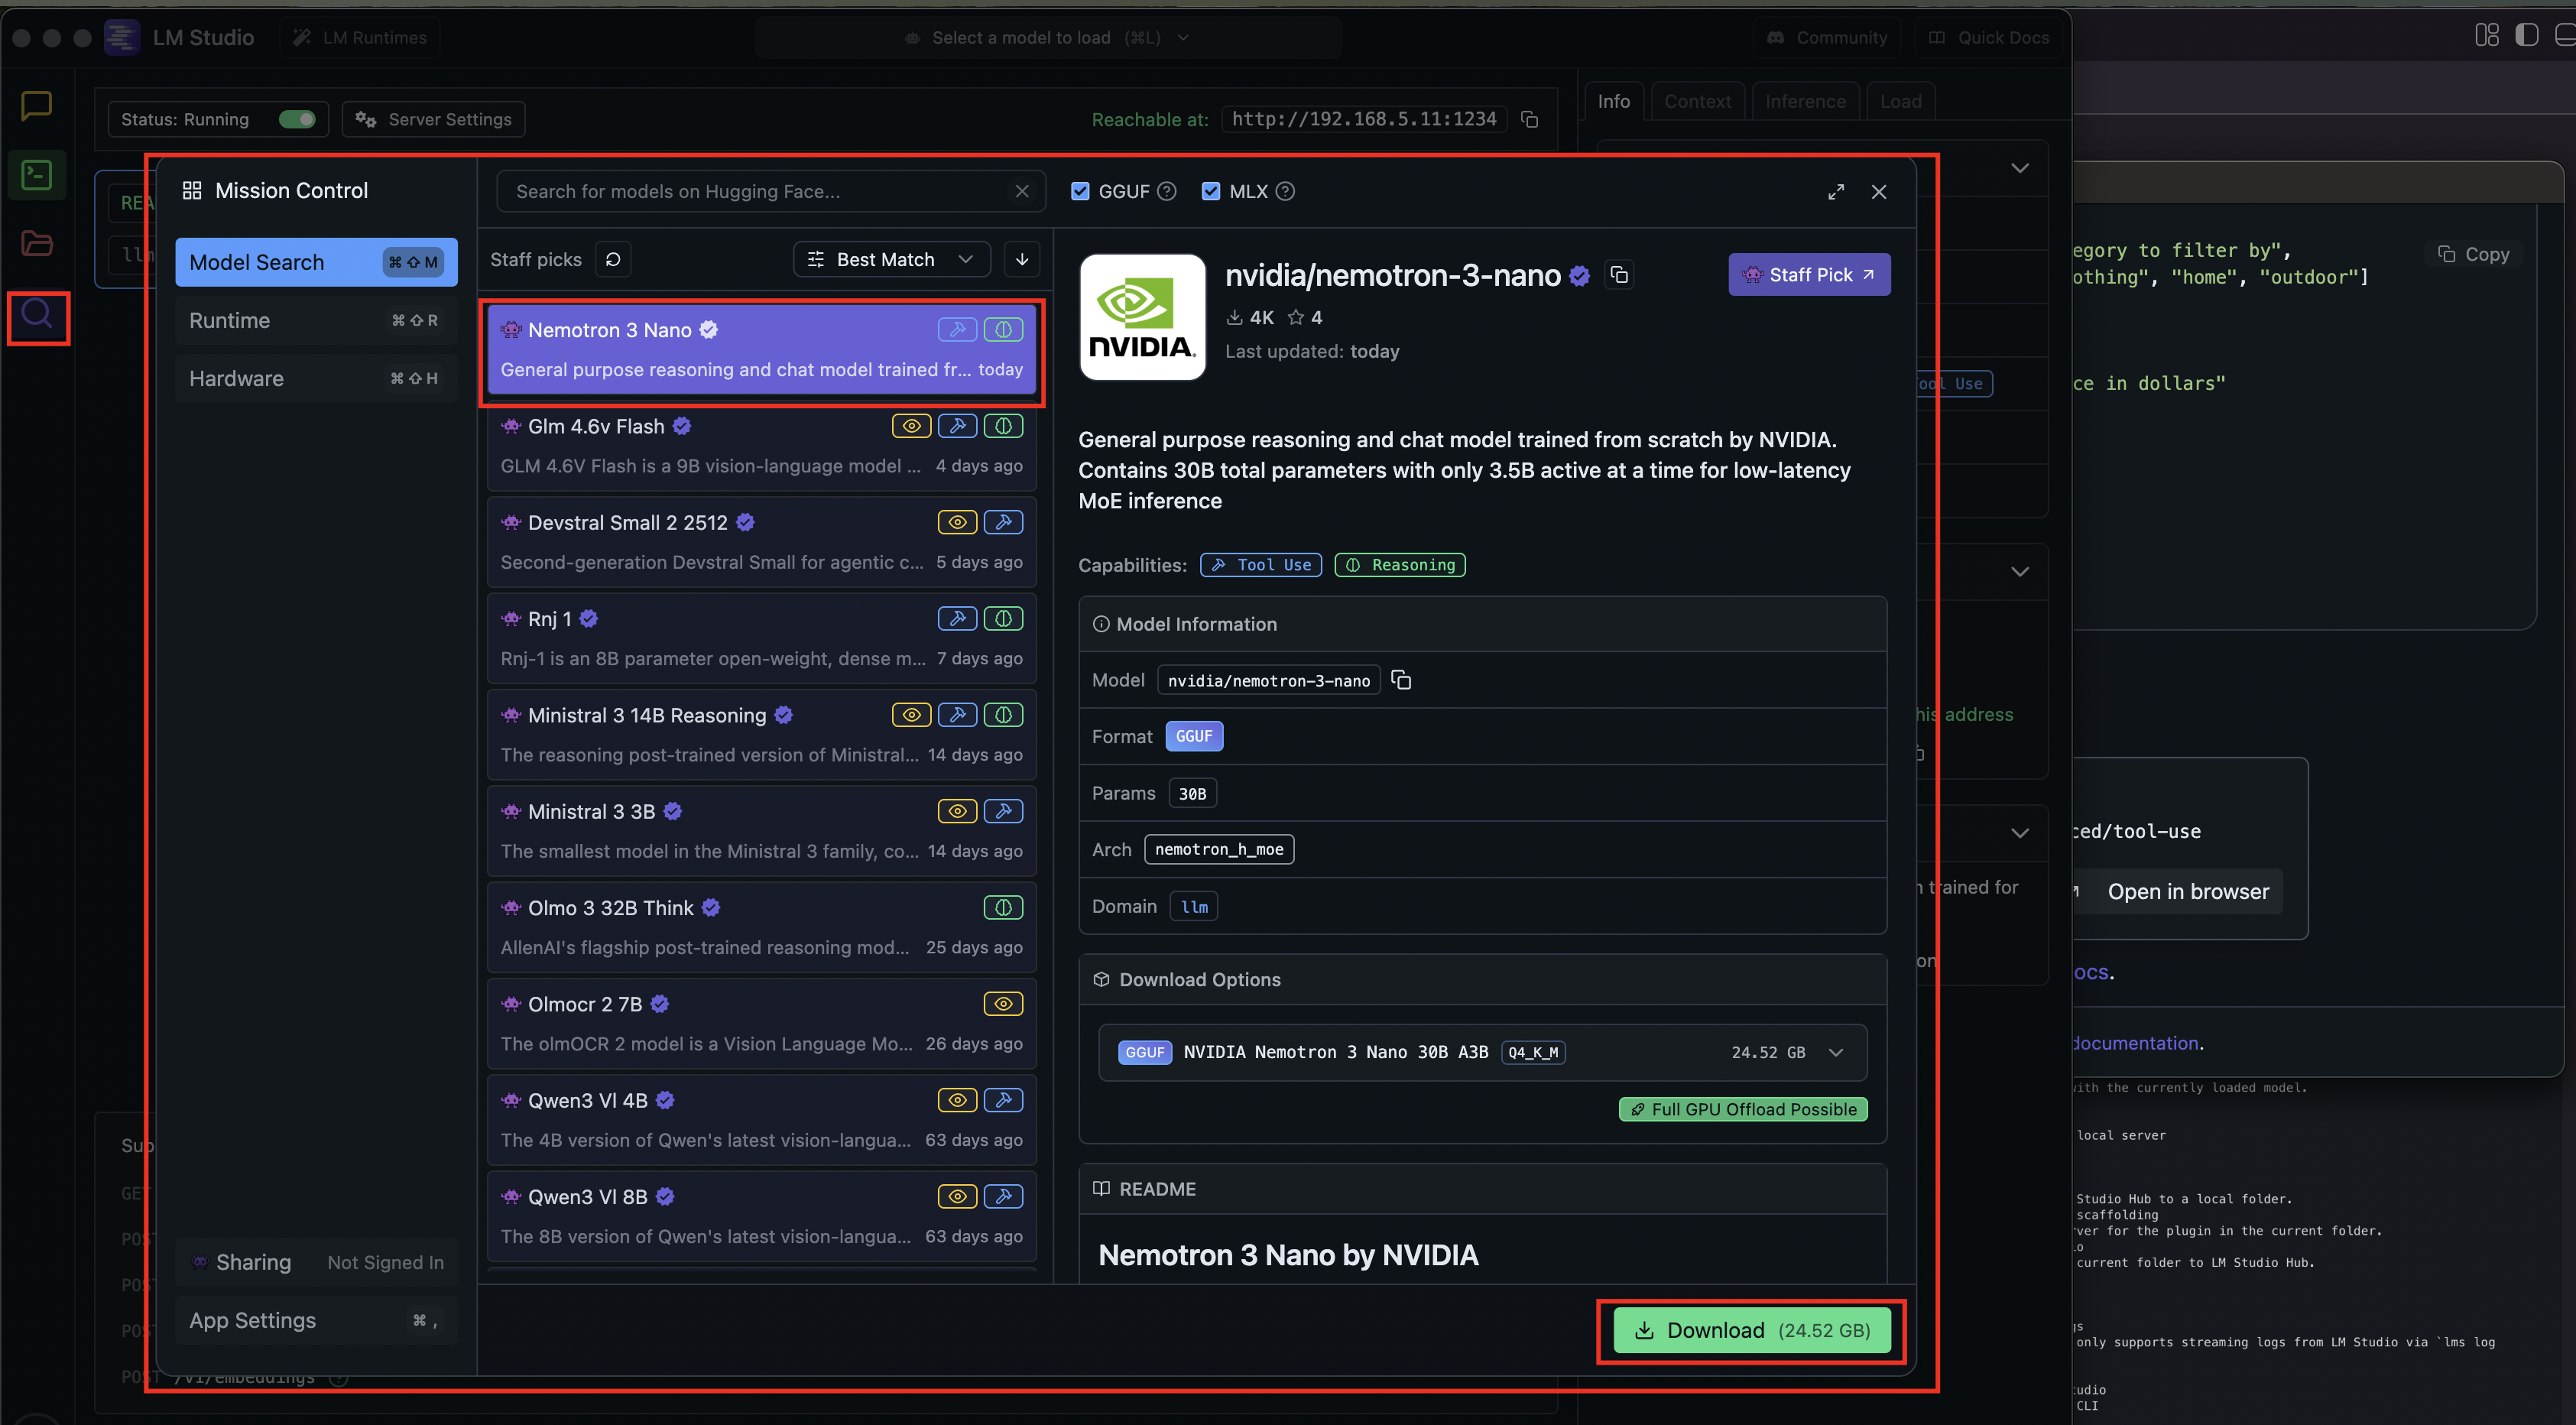Open the Select a model to load dropdown
The image size is (2576, 1425).
point(1047,38)
